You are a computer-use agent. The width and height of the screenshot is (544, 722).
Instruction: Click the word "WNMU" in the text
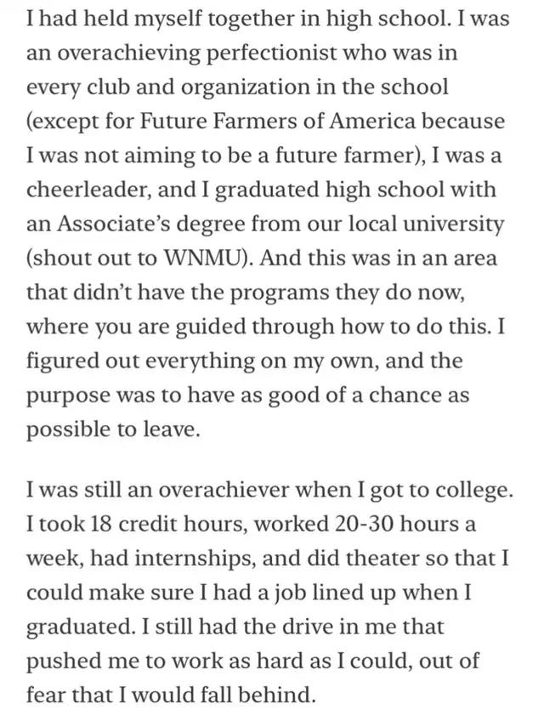203,258
